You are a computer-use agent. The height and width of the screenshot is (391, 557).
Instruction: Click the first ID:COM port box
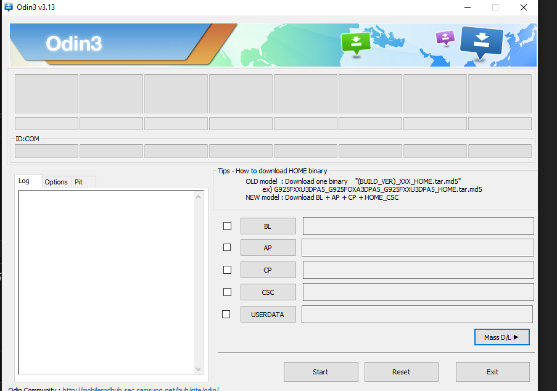tap(46, 151)
